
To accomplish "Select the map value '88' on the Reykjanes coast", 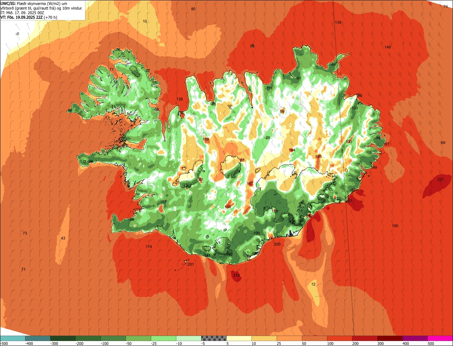I will [132, 219].
